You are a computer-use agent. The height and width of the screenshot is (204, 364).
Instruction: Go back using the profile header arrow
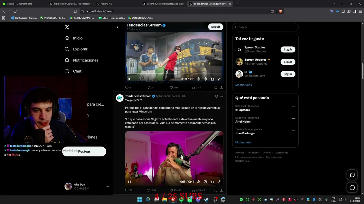click(118, 27)
